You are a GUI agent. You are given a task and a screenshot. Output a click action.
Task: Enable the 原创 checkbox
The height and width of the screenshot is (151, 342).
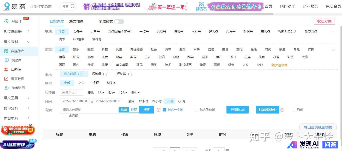click(x=294, y=110)
